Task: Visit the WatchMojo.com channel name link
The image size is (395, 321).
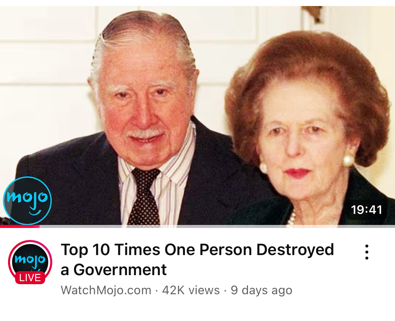Action: [106, 290]
